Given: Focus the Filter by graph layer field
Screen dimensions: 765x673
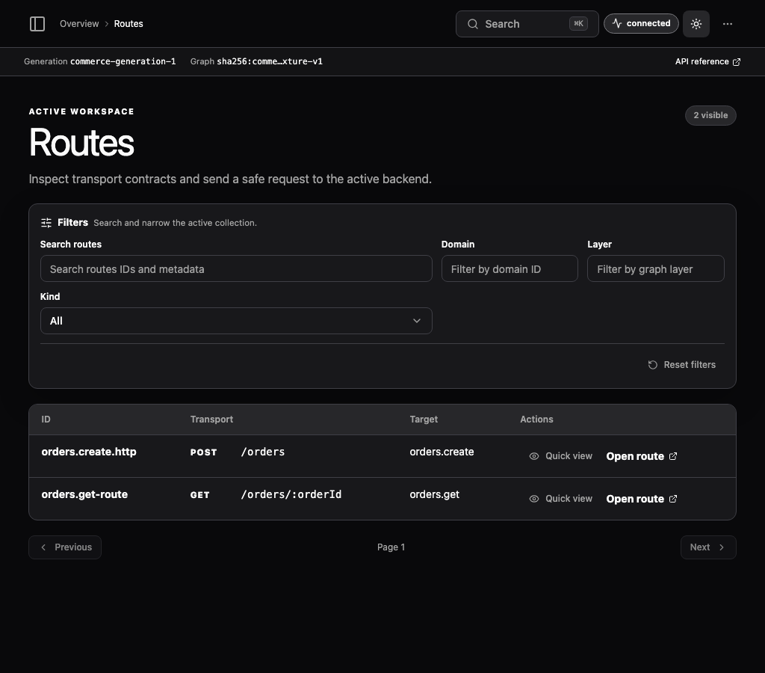Looking at the screenshot, I should pos(655,268).
